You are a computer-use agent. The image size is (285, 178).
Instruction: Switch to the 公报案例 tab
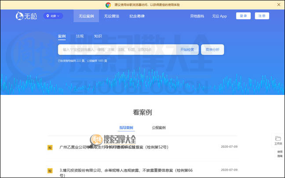pyautogui.click(x=158, y=127)
